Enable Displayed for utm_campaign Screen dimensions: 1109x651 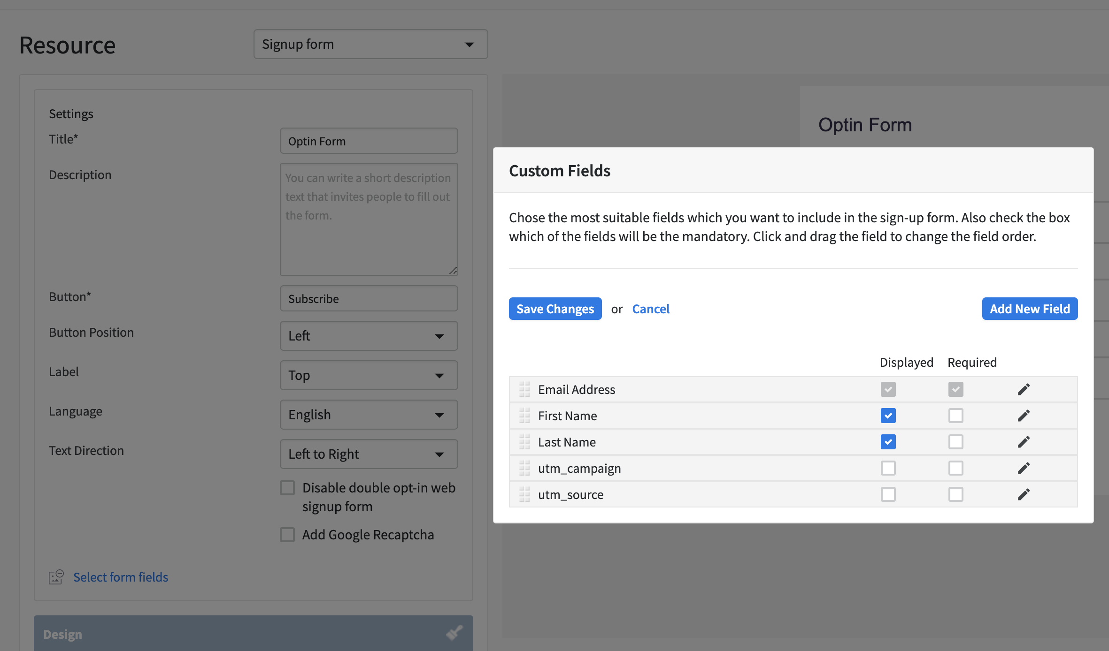pos(888,468)
